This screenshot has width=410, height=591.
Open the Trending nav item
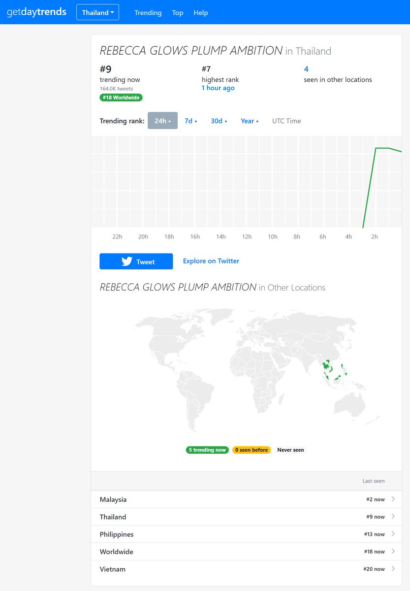pos(148,13)
